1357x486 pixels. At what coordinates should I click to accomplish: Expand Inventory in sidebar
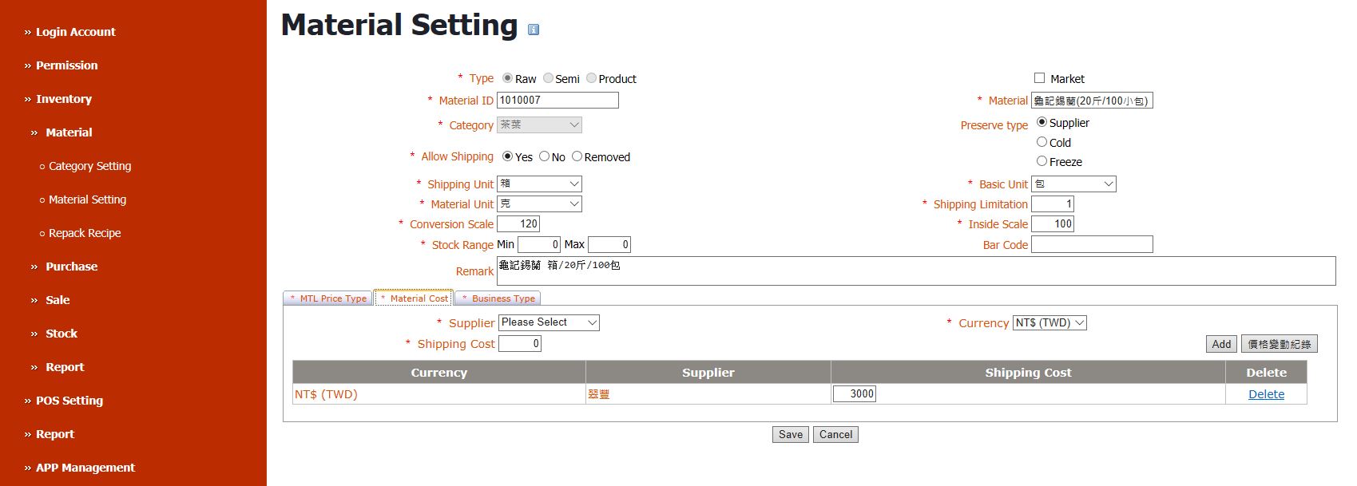(64, 99)
